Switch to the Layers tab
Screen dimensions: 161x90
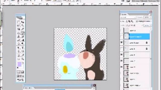(124, 14)
